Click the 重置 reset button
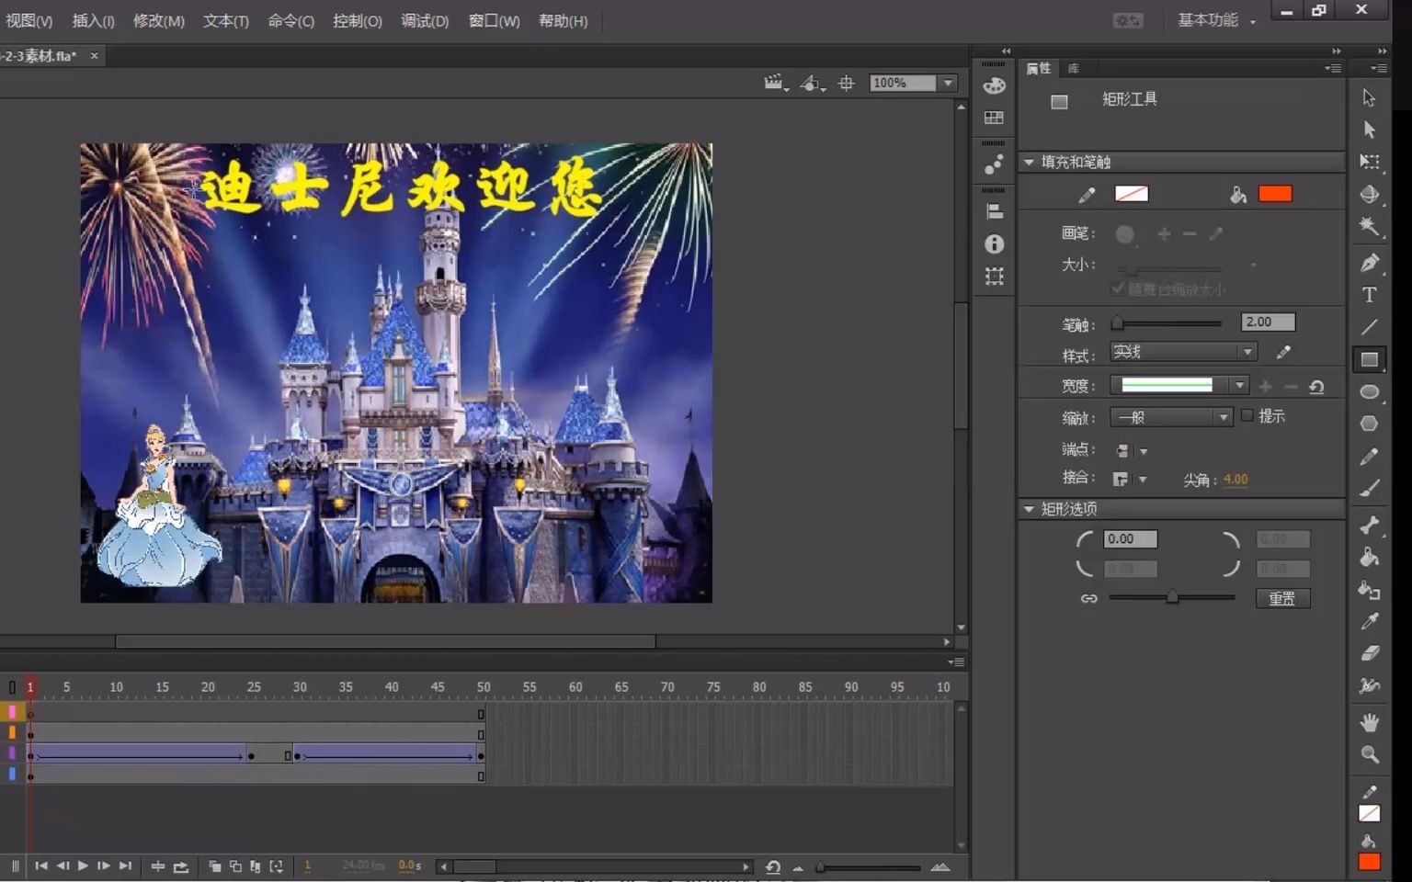Viewport: 1412px width, 882px height. 1282,598
